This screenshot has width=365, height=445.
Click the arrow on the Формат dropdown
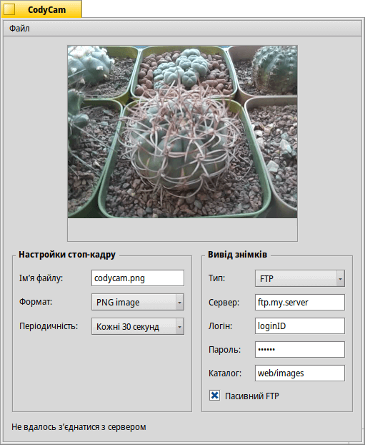point(180,302)
